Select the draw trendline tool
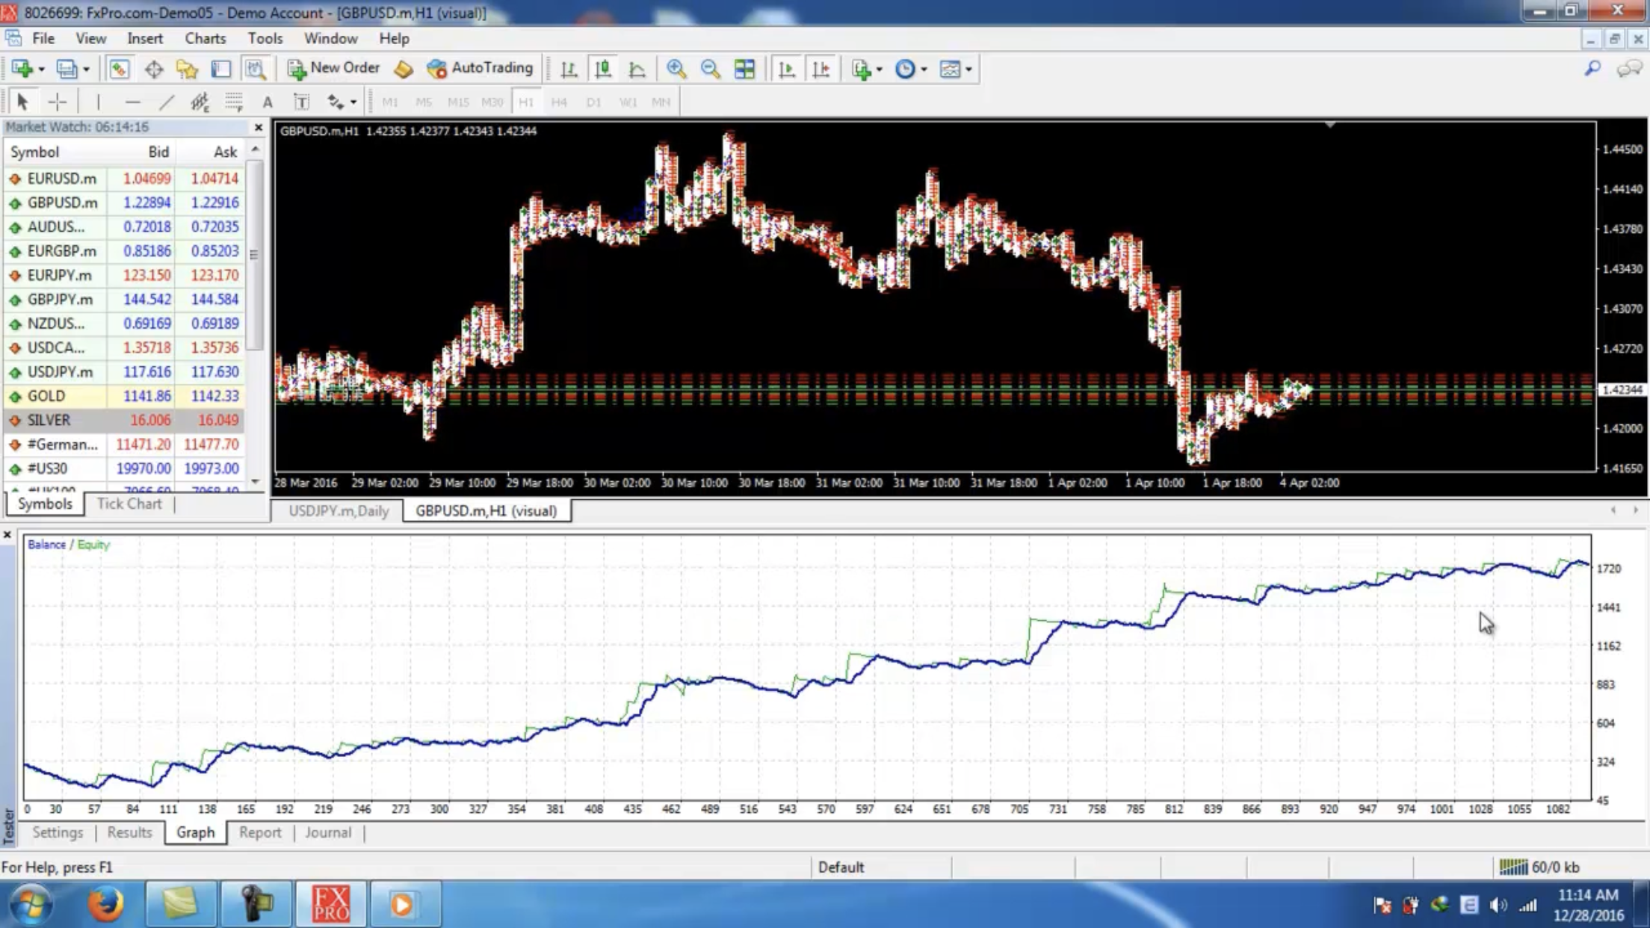This screenshot has height=928, width=1650. pyautogui.click(x=166, y=102)
